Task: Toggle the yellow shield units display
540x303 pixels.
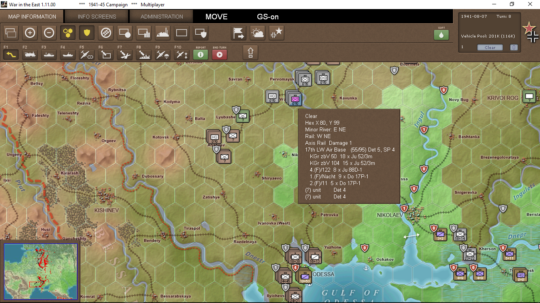Action: point(87,33)
